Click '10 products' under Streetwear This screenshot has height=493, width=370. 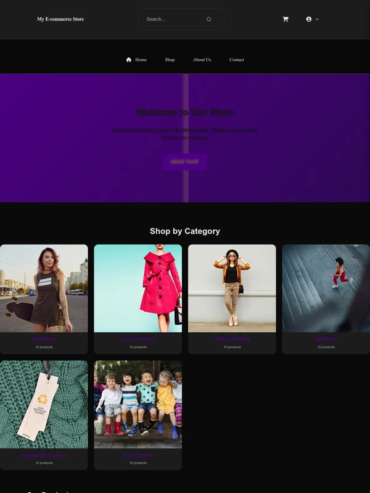(44, 347)
